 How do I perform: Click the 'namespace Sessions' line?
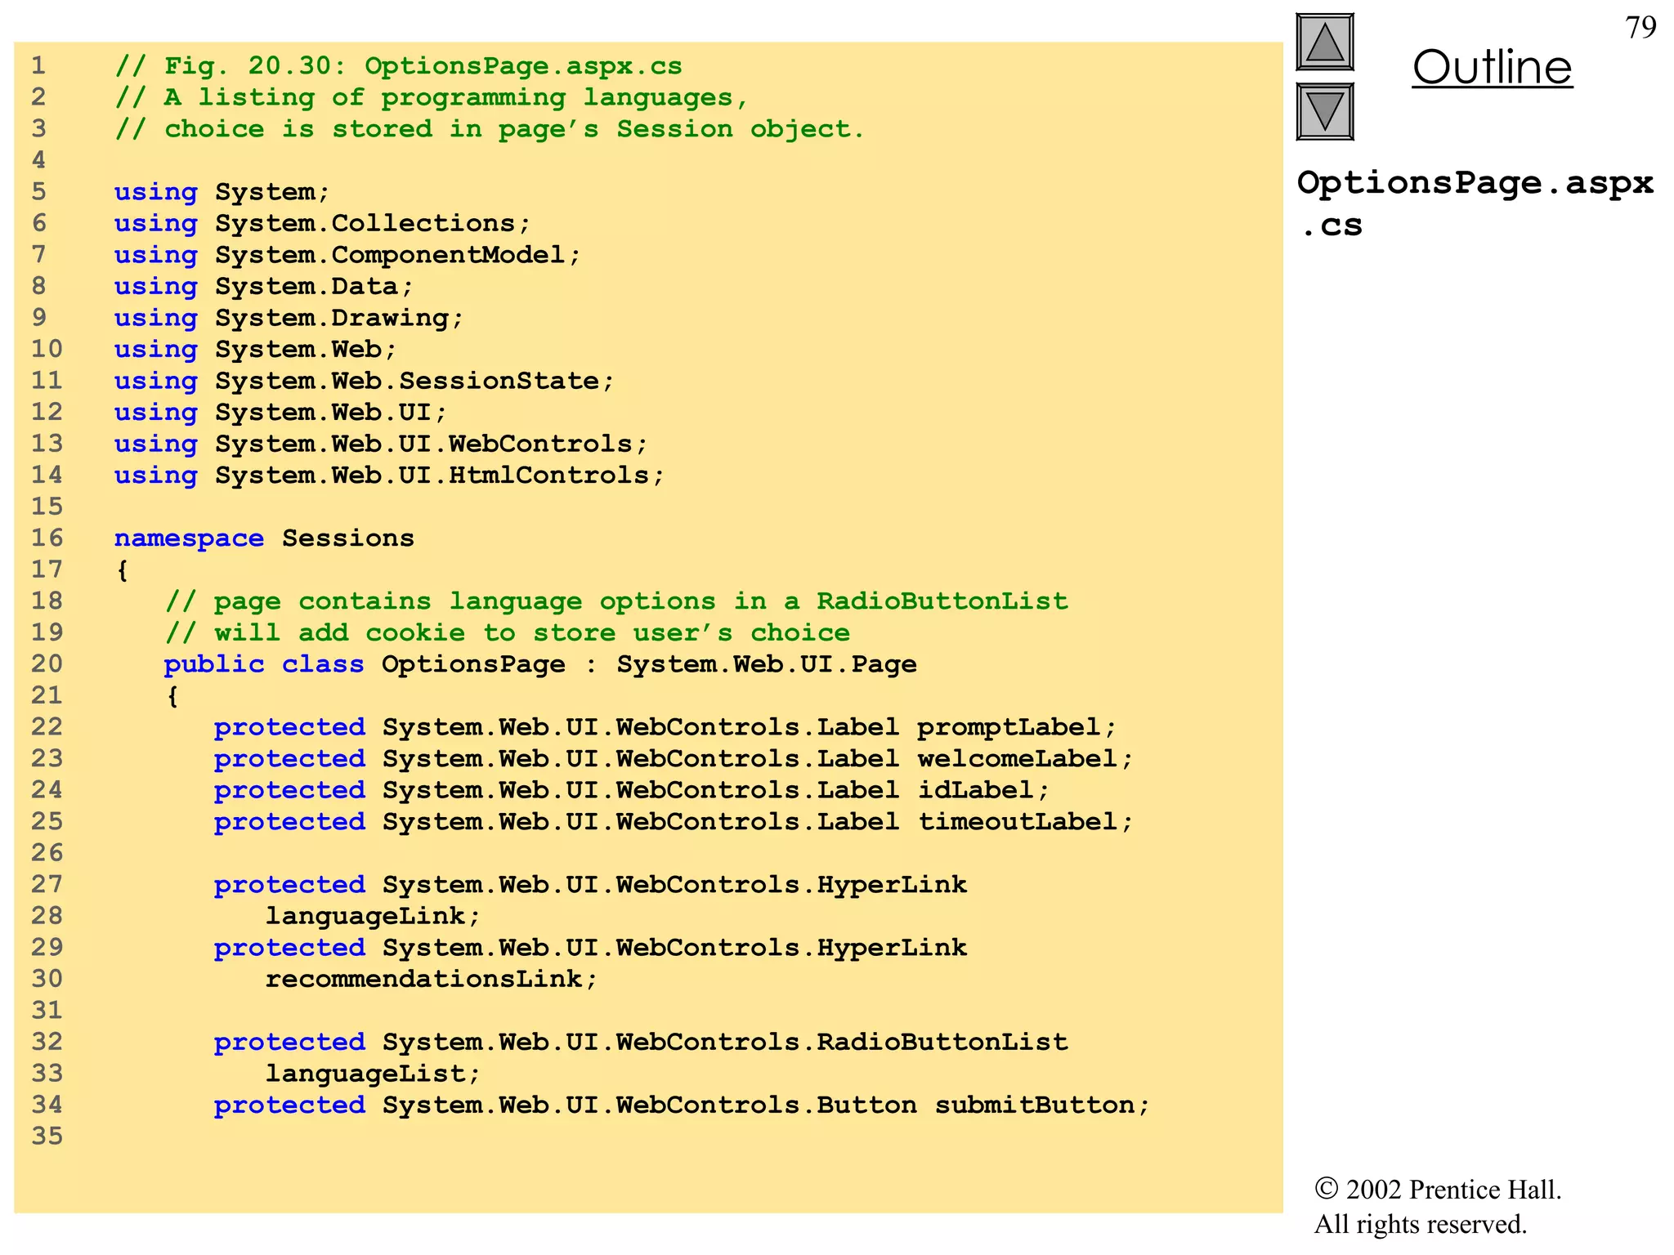(264, 538)
